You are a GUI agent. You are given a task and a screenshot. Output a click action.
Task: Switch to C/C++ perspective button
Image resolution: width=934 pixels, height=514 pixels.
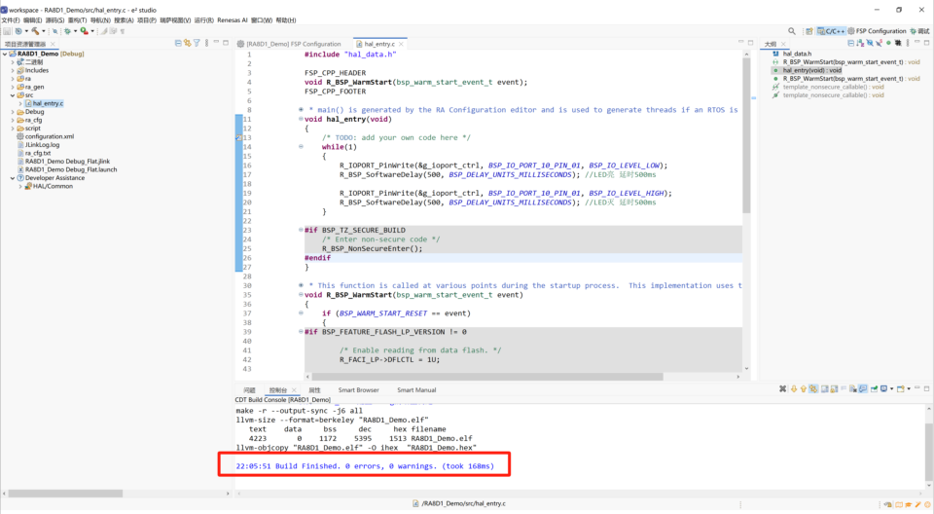coord(831,31)
